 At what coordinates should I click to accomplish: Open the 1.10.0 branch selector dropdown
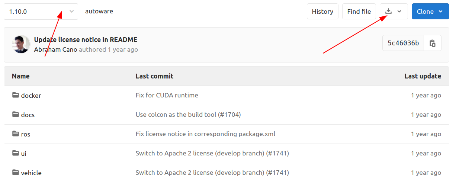click(x=41, y=12)
